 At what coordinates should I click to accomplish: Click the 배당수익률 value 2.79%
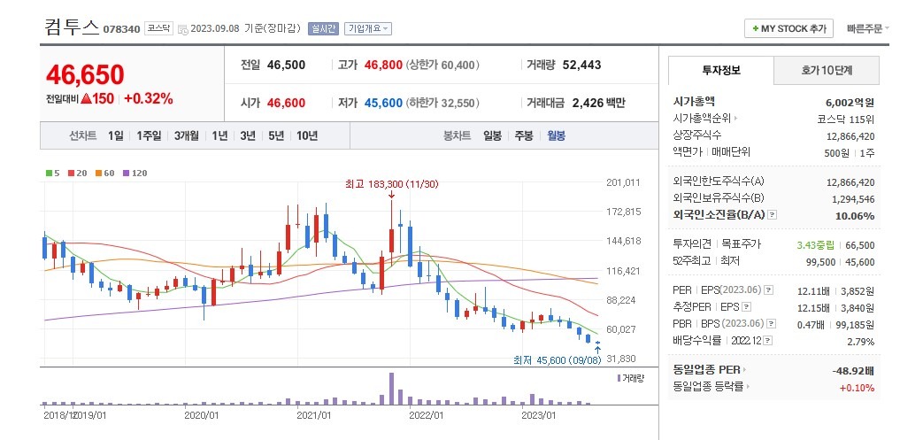tap(862, 342)
